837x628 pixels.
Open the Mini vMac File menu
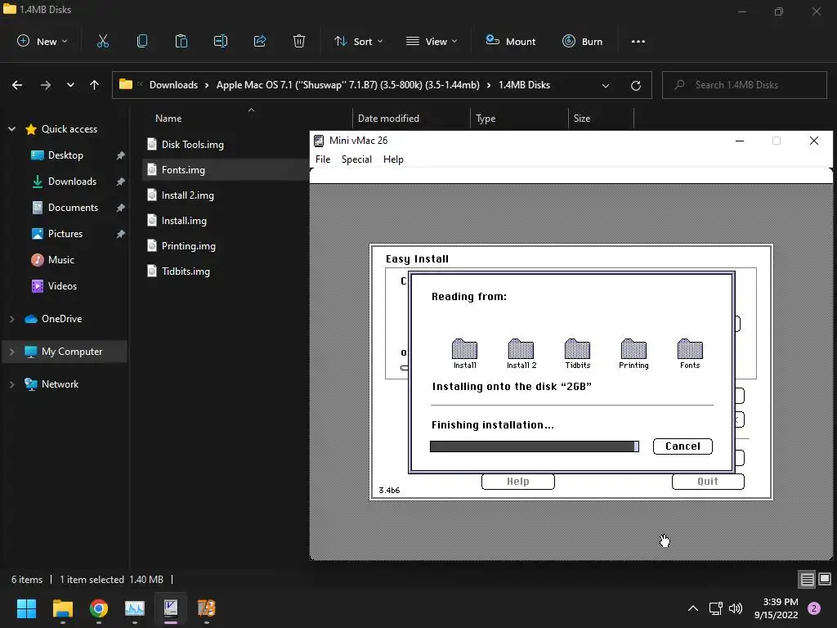[322, 159]
